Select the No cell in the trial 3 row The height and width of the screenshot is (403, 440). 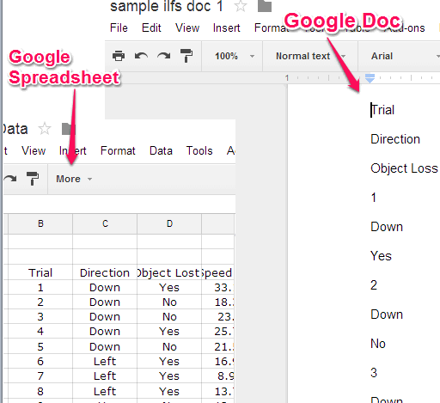(x=169, y=316)
